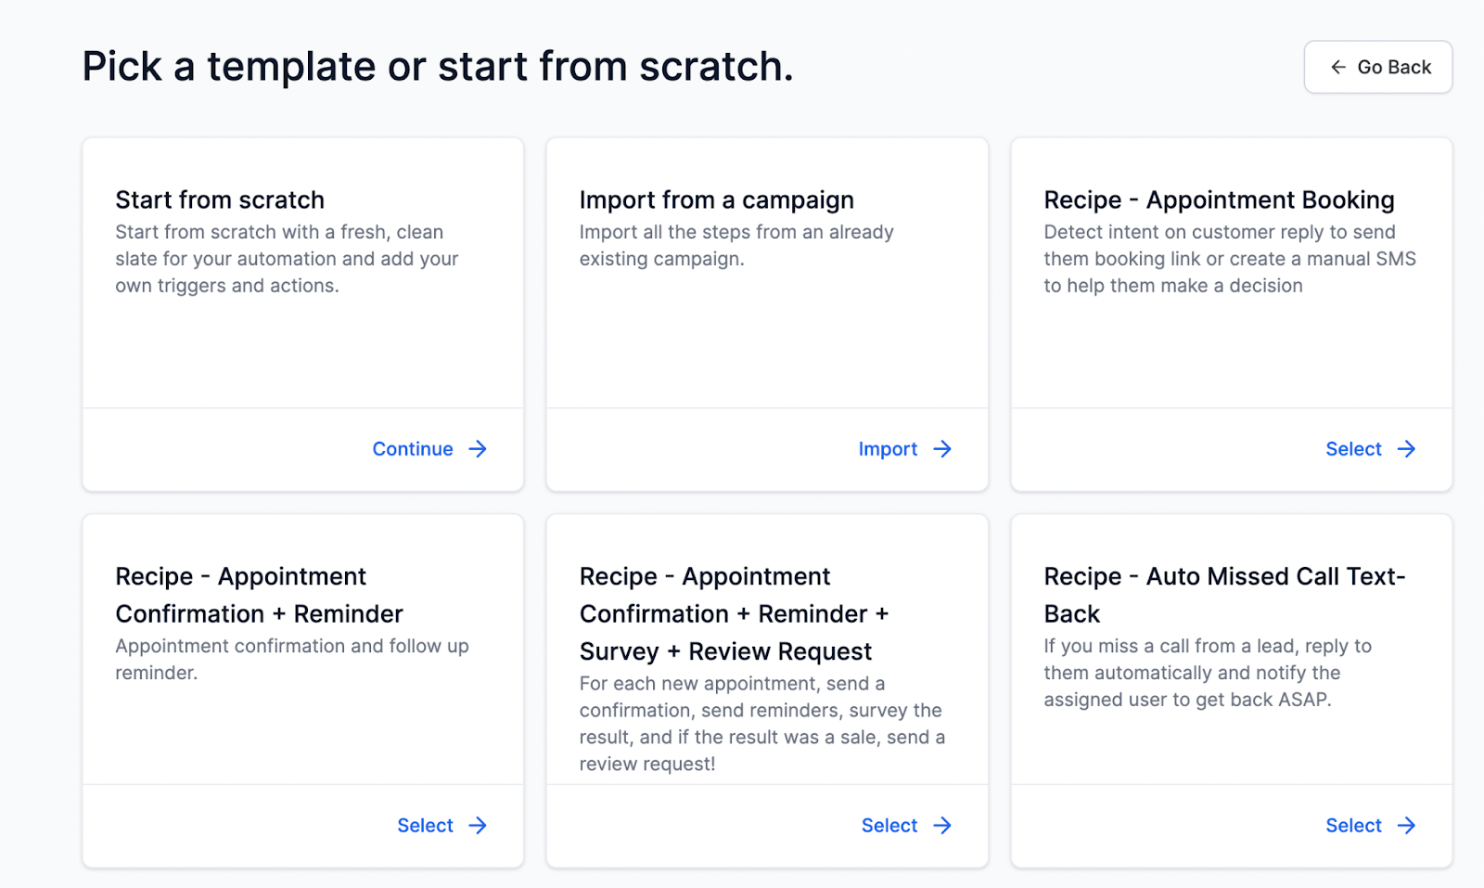The height and width of the screenshot is (888, 1484).
Task: Click the arrow icon next to Continue
Action: pyautogui.click(x=478, y=449)
